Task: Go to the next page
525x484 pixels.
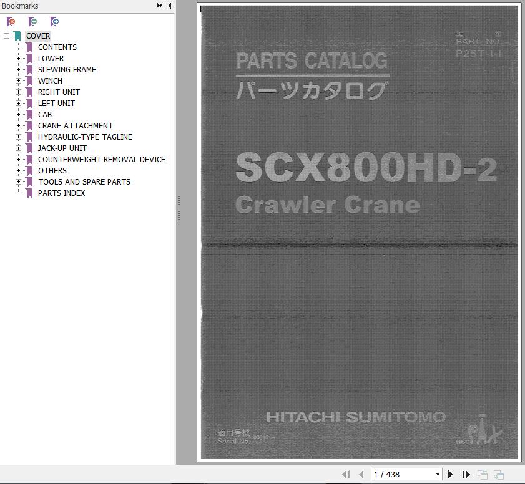Action: (450, 474)
